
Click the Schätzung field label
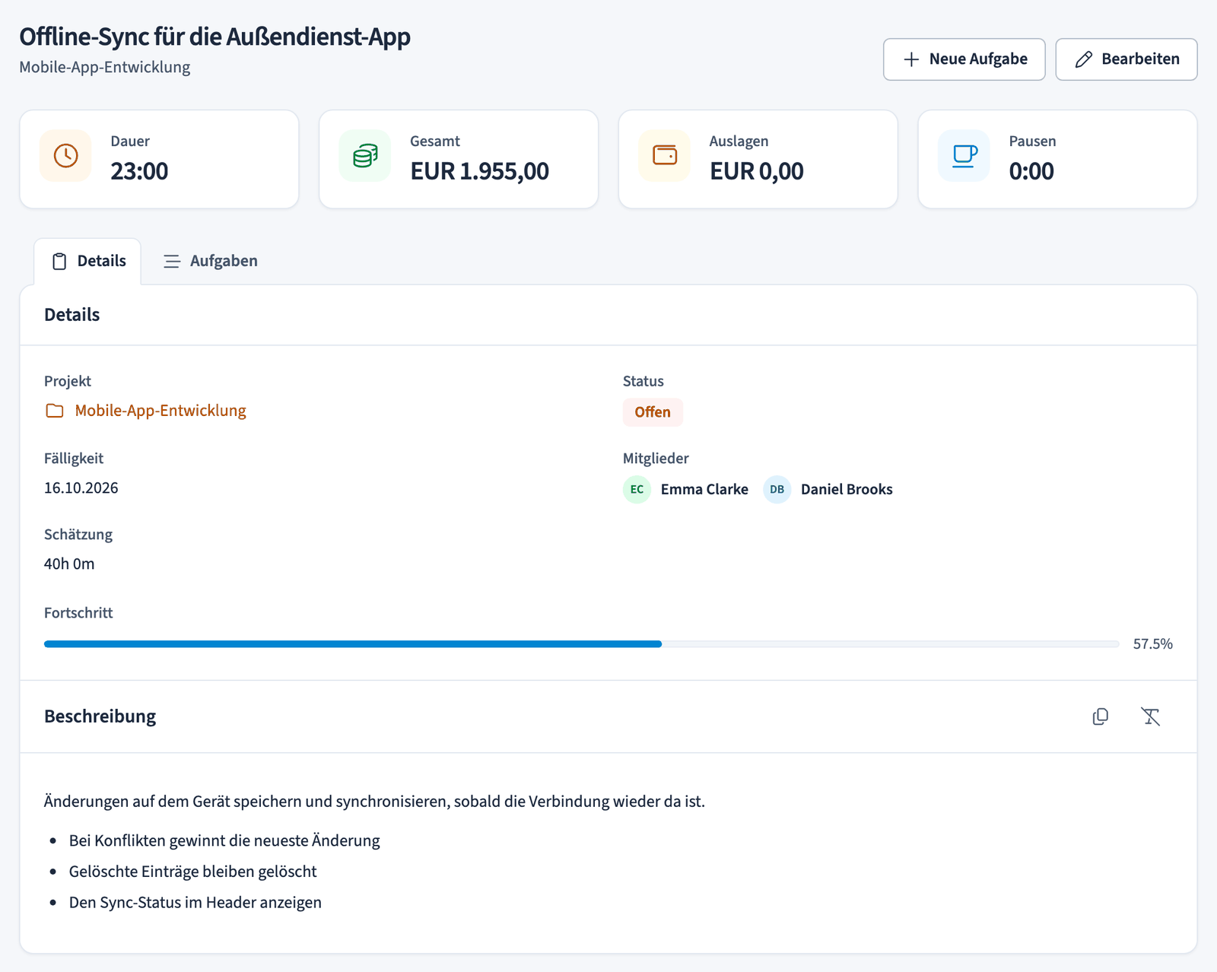pos(78,535)
